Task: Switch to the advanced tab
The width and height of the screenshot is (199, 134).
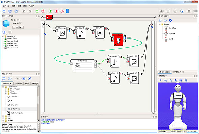Action: tap(19, 84)
